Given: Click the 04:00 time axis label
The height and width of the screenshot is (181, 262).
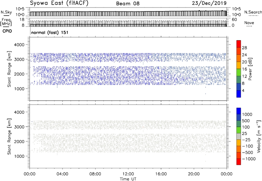Looking at the screenshot, I should pos(62,174).
